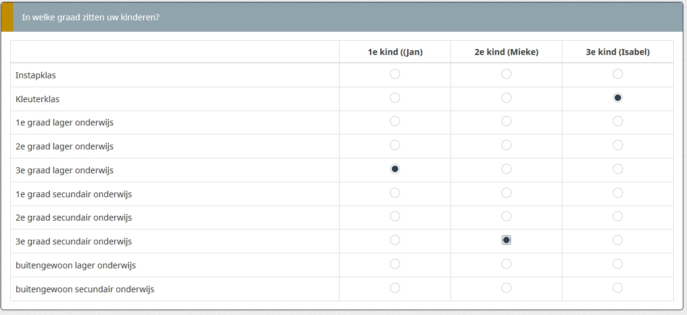Screen dimensions: 687x315
Task: Select 2e graad lager onderwijs for Mieke
Action: tap(506, 145)
